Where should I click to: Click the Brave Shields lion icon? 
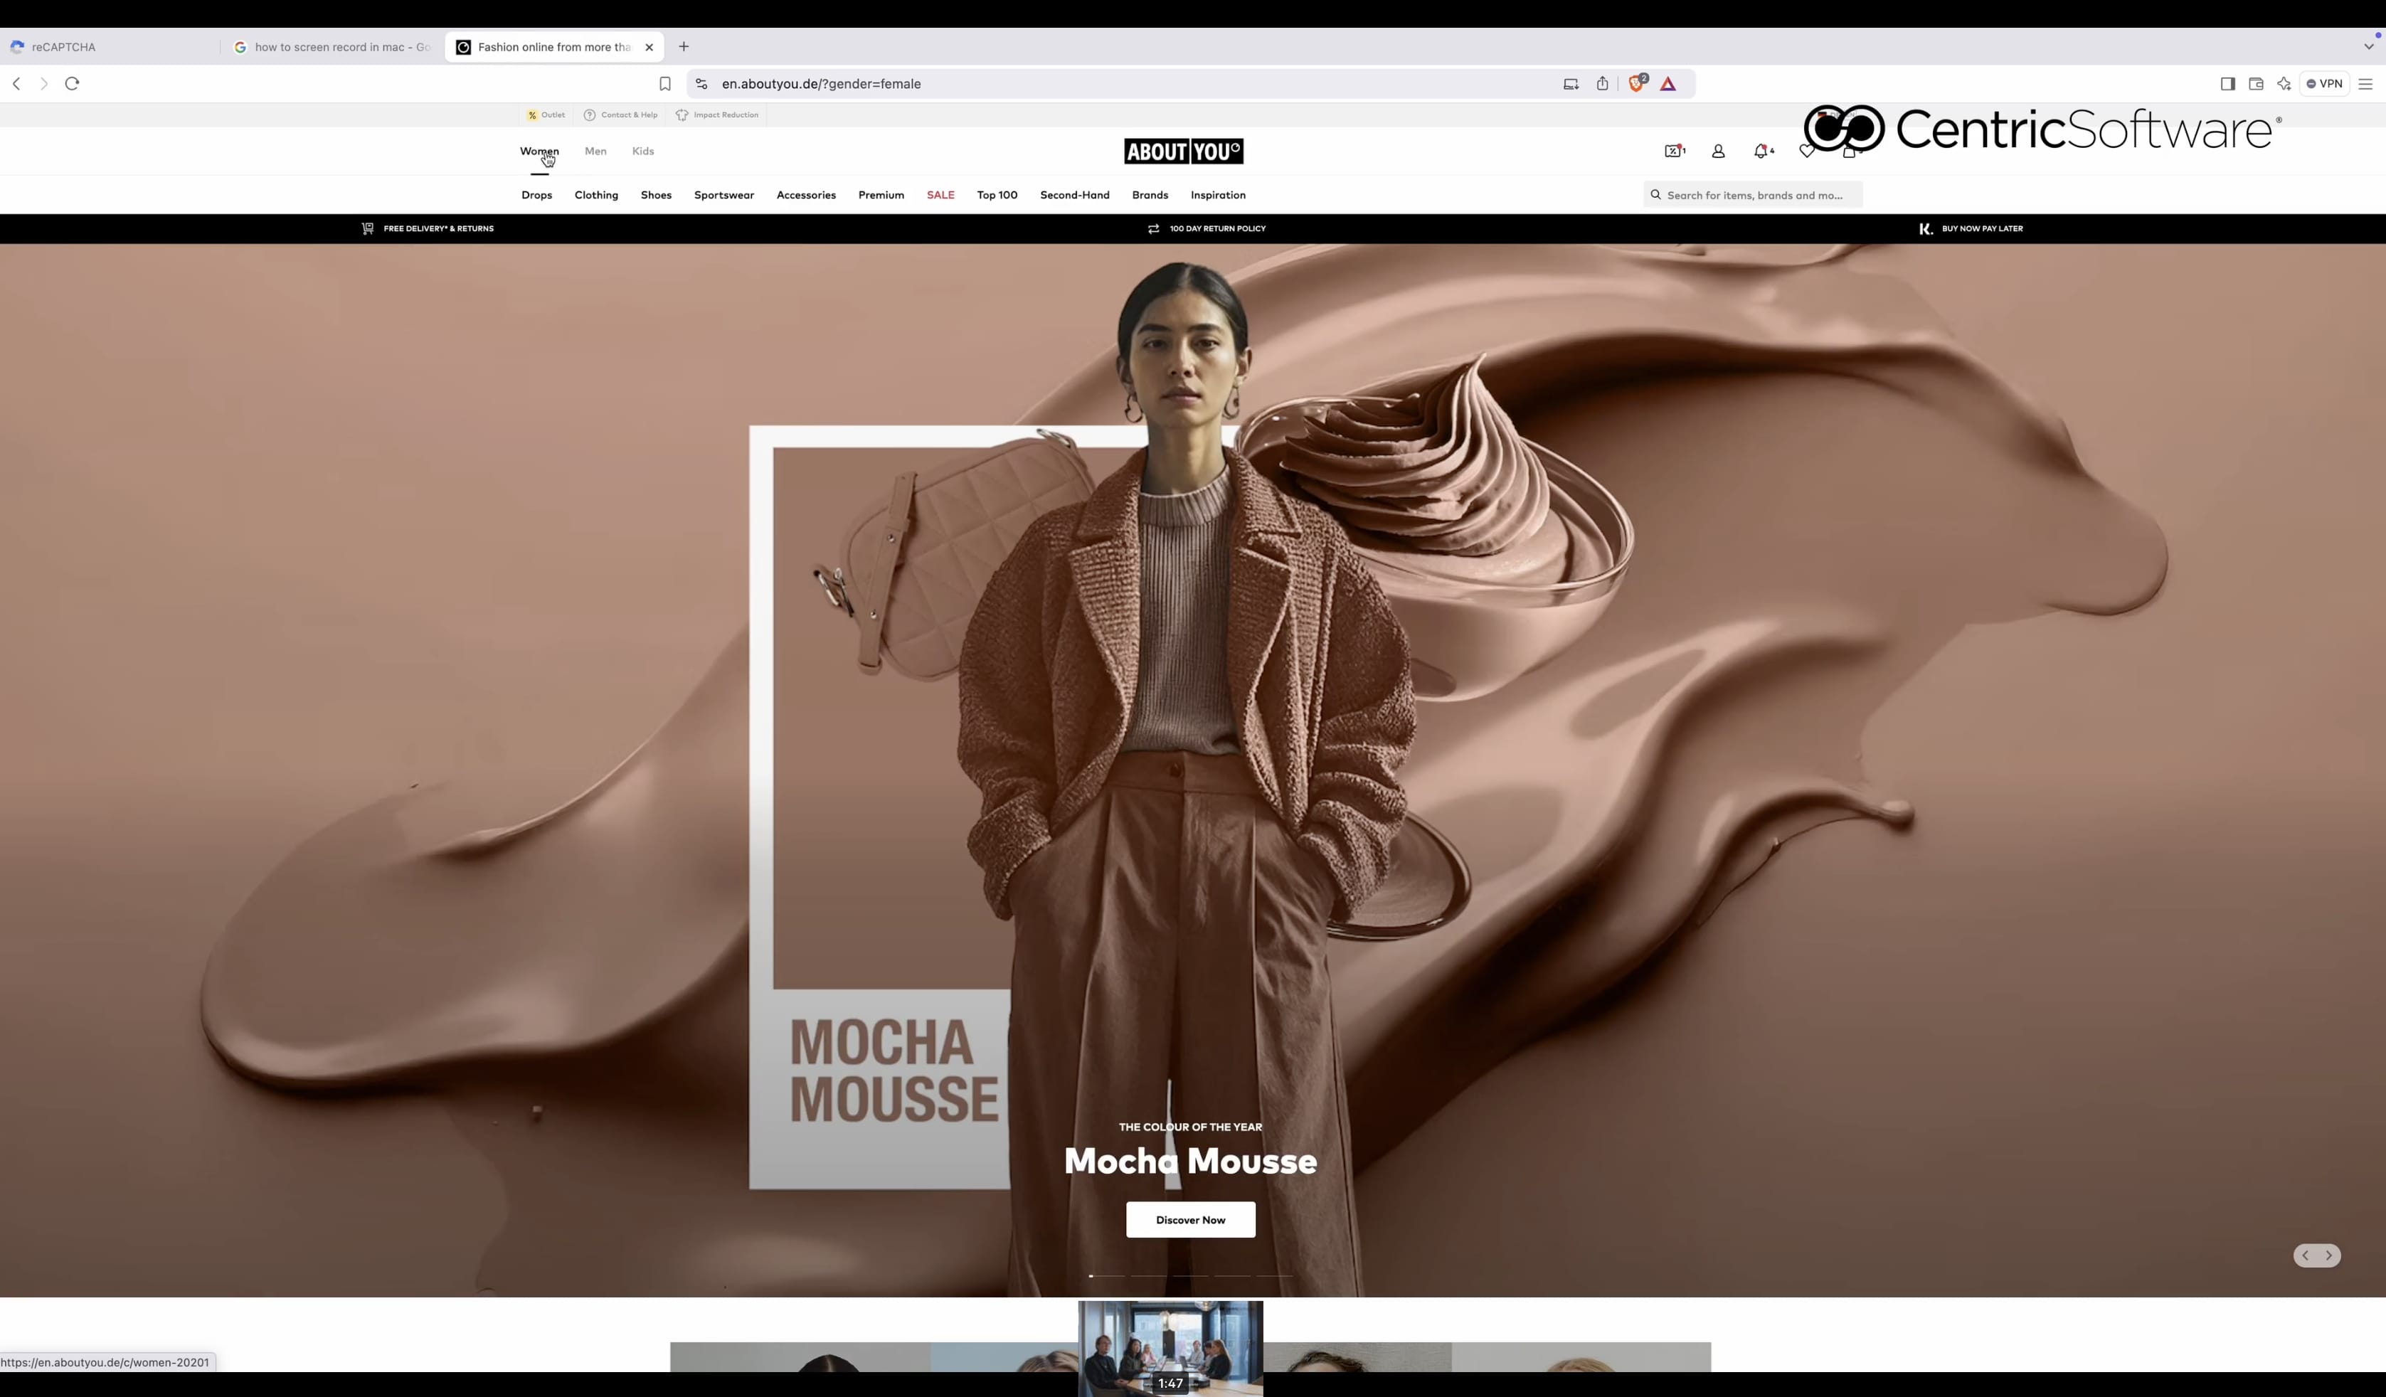[1636, 84]
